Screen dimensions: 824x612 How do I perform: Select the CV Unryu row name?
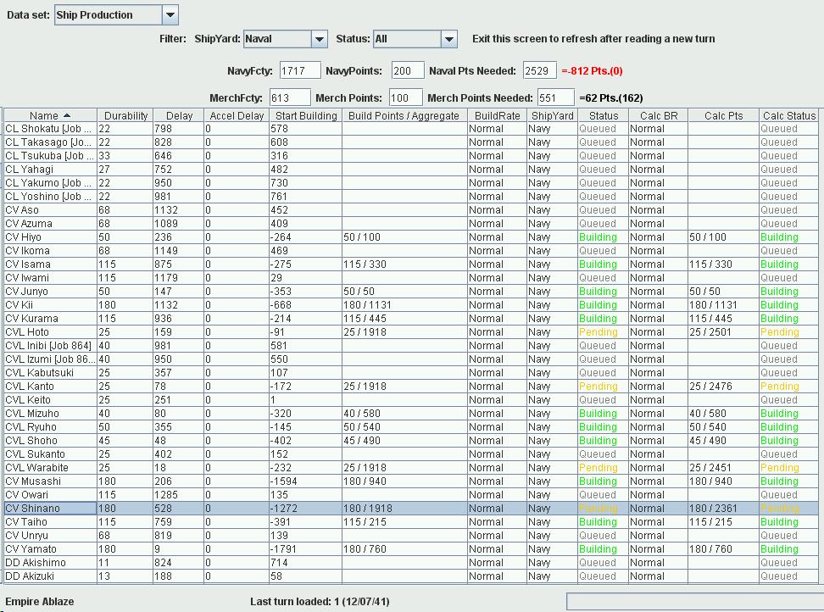click(x=51, y=536)
